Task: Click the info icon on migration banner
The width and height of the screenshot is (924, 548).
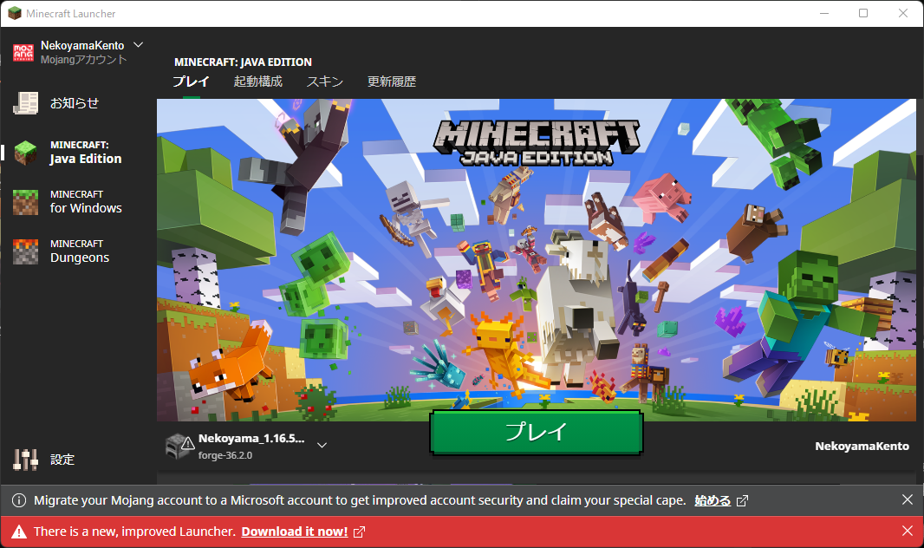Action: (19, 500)
